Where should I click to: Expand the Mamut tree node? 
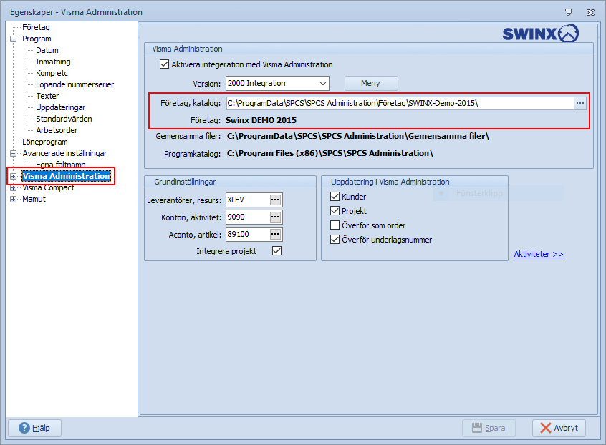pyautogui.click(x=13, y=199)
